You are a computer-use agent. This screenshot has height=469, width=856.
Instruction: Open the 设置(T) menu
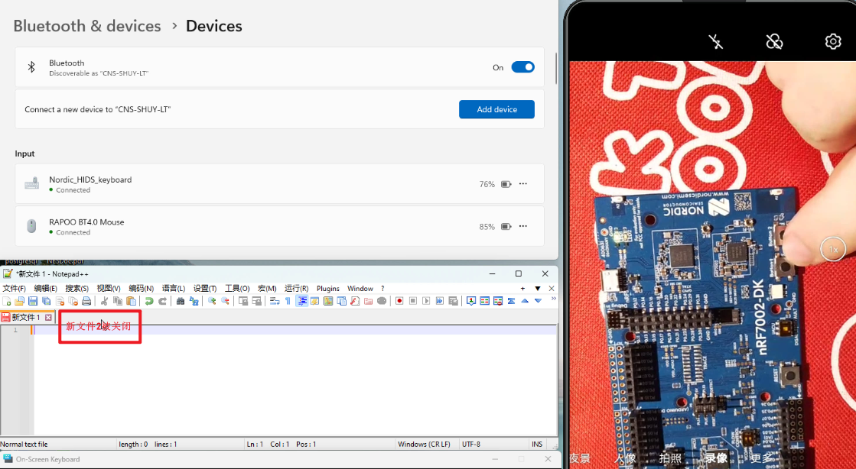coord(205,289)
